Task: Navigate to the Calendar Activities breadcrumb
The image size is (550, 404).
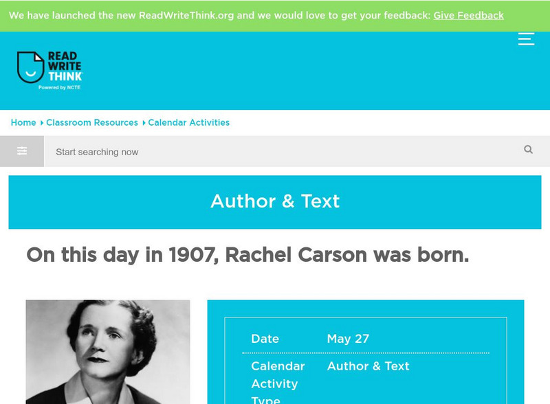Action: click(x=189, y=122)
